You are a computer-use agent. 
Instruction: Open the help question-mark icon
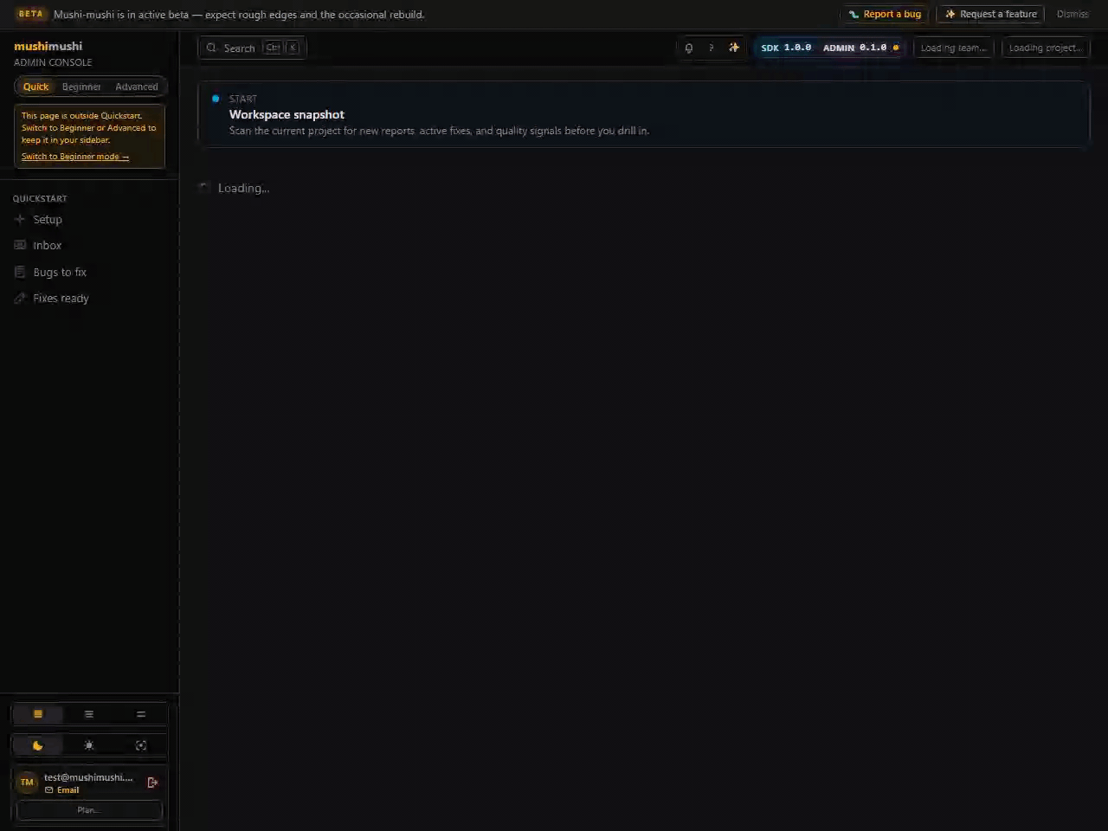712,48
